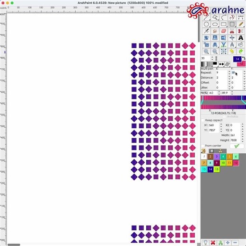The image size is (246, 246).
Task: Select the ellipse drawing tool
Action: (215, 24)
